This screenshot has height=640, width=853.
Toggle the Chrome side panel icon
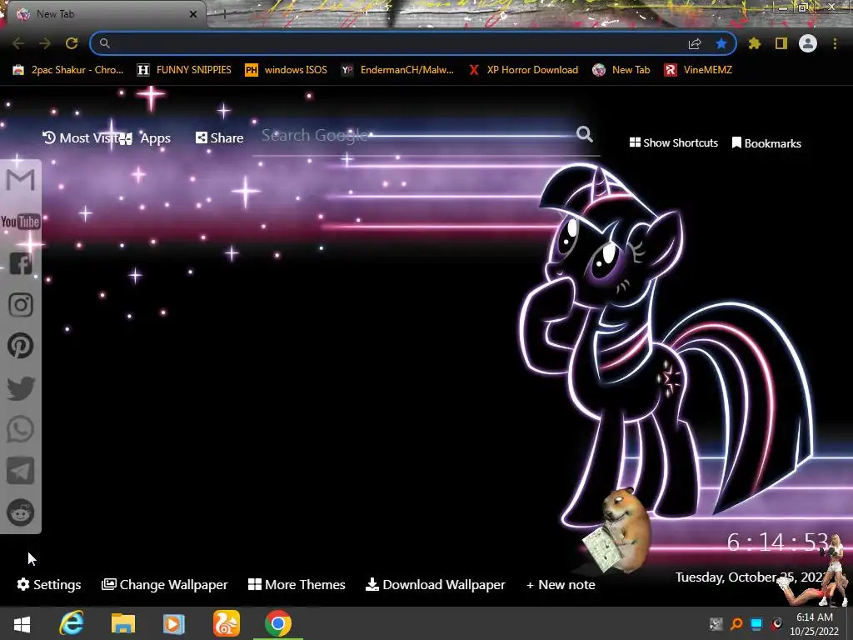[781, 43]
